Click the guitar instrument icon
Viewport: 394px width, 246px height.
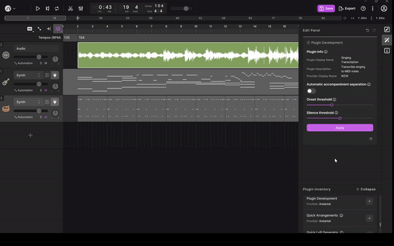coord(6,82)
